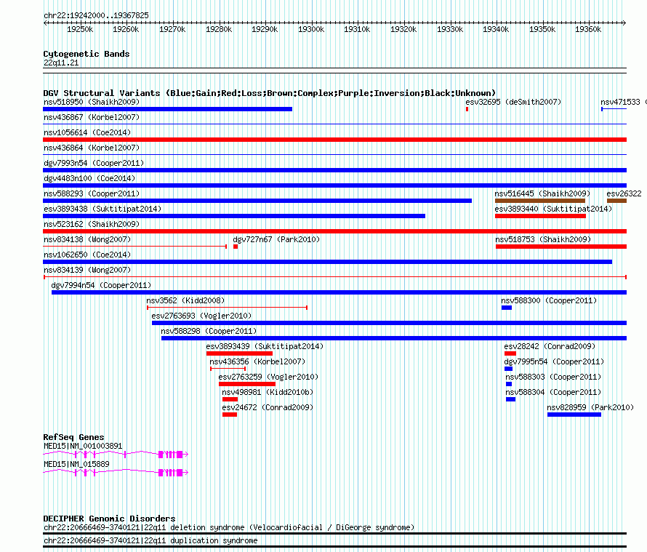This screenshot has height=552, width=647.
Task: Click the dgv7993n54 (Cooper2011) label
Action: pos(94,163)
